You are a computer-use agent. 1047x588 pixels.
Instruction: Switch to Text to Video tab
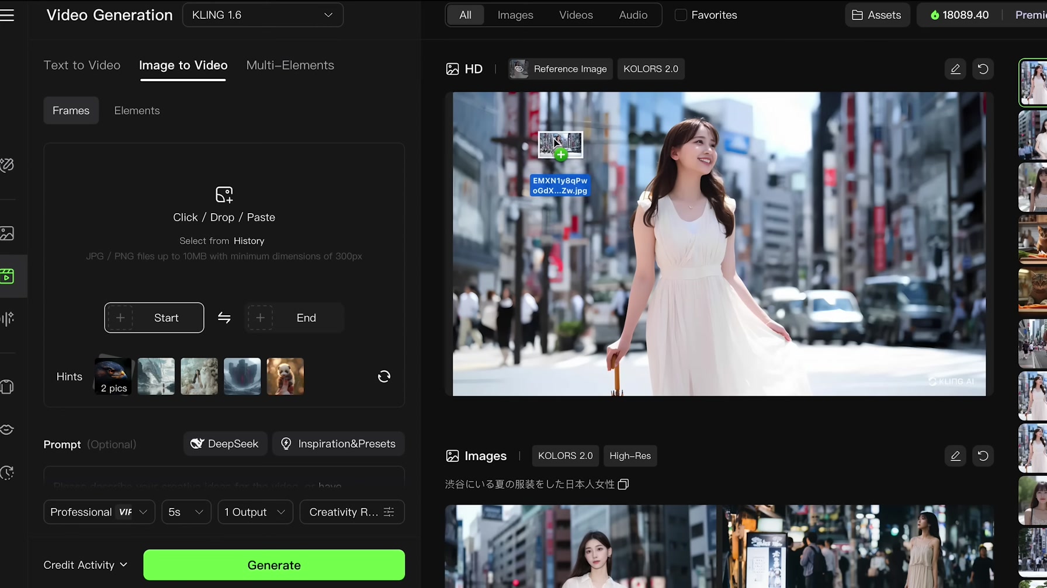[82, 65]
